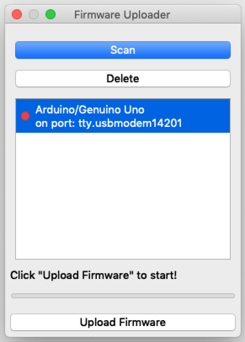Image resolution: width=245 pixels, height=342 pixels.
Task: Close the Firmware Uploader window
Action: pyautogui.click(x=17, y=15)
